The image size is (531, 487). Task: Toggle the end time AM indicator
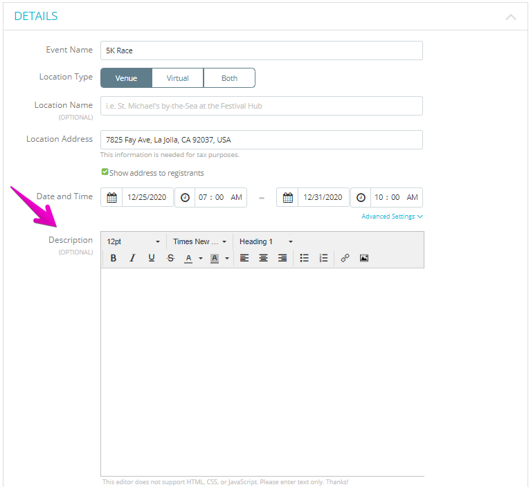click(412, 197)
